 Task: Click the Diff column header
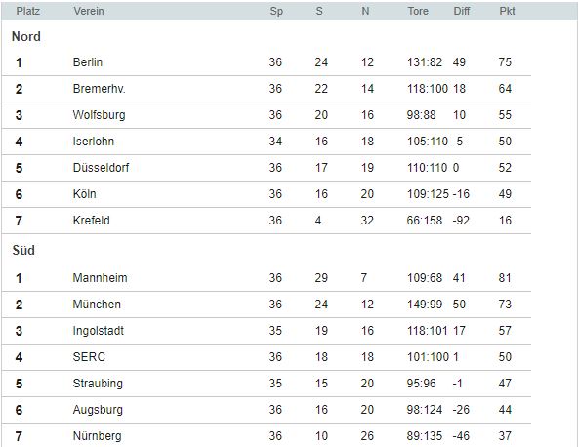[461, 11]
